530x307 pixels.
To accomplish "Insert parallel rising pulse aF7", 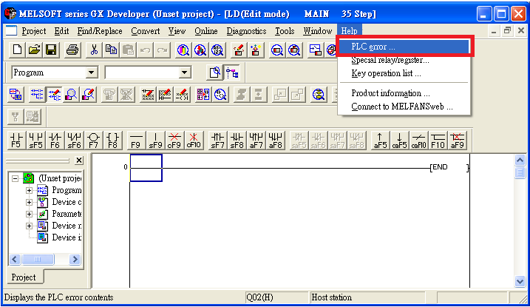I will [256, 141].
